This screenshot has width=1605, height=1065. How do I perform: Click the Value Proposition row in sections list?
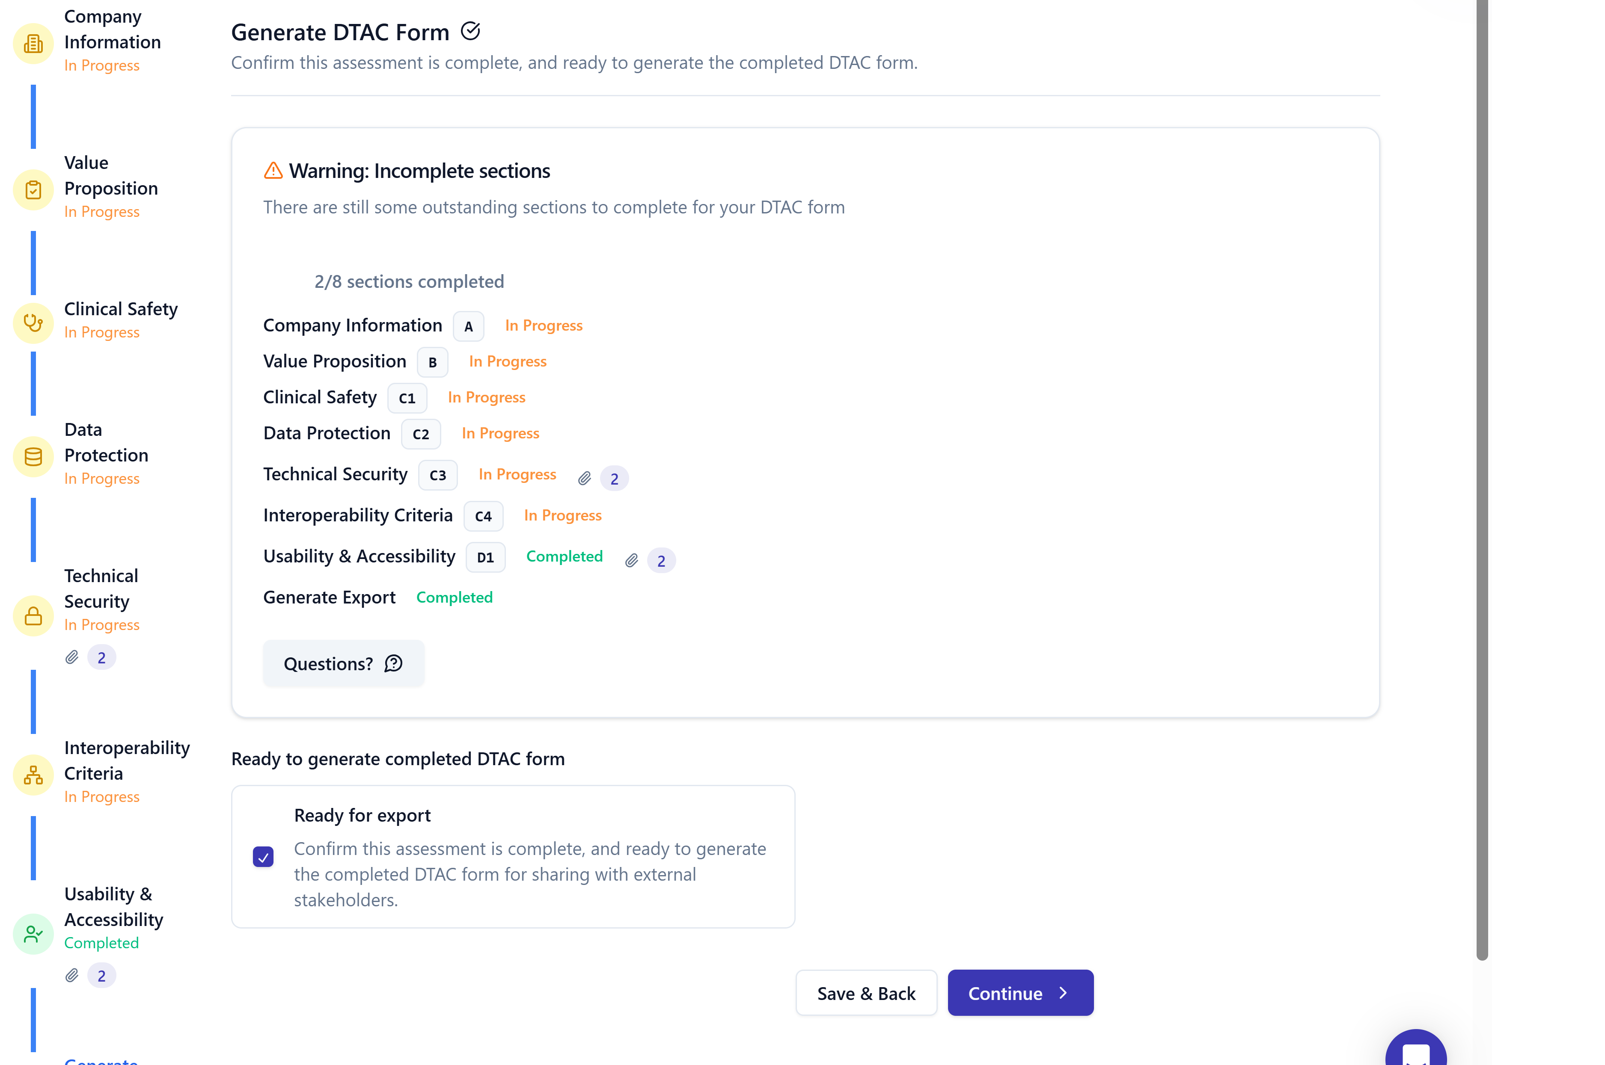point(405,362)
